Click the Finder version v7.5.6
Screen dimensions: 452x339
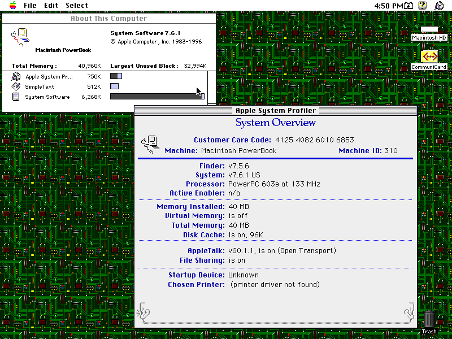pyautogui.click(x=238, y=166)
